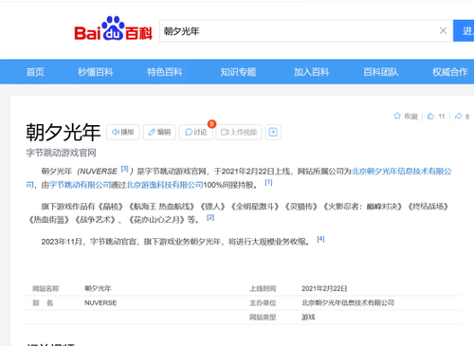
Task: Open the 百科团队 navigation tab
Action: [381, 72]
